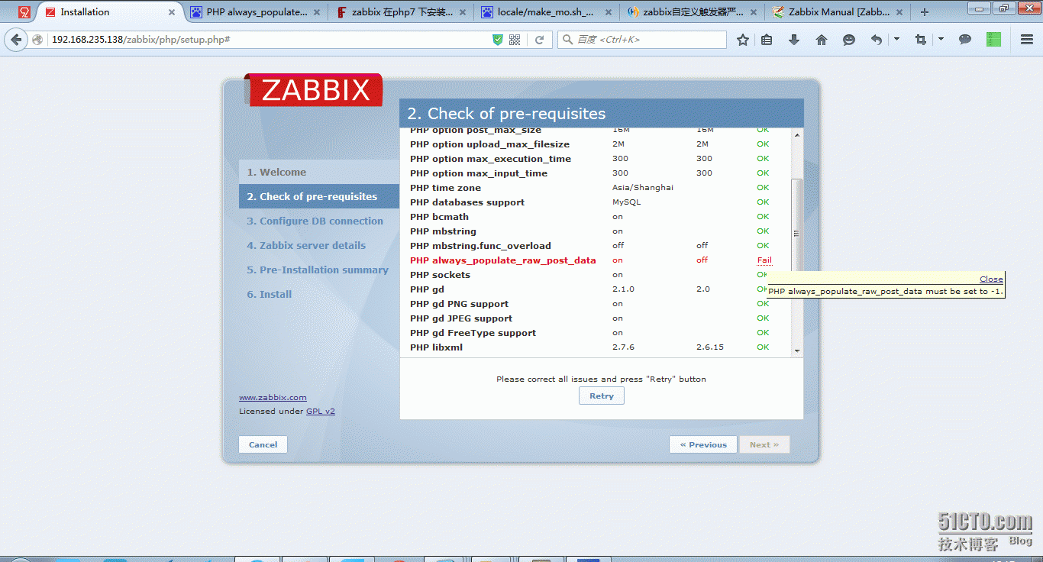Click the browser back arrow button
Viewport: 1043px width, 562px height.
[x=16, y=40]
